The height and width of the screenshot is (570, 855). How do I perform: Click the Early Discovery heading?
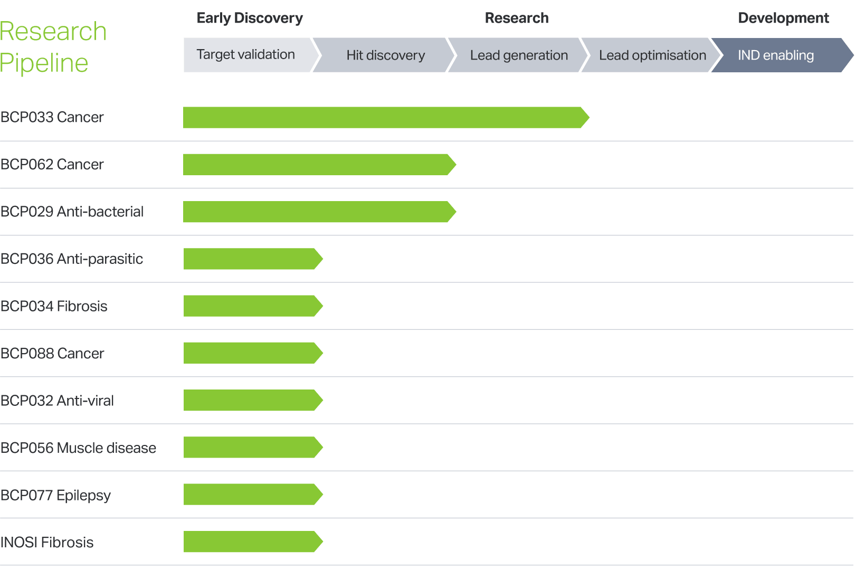click(250, 18)
